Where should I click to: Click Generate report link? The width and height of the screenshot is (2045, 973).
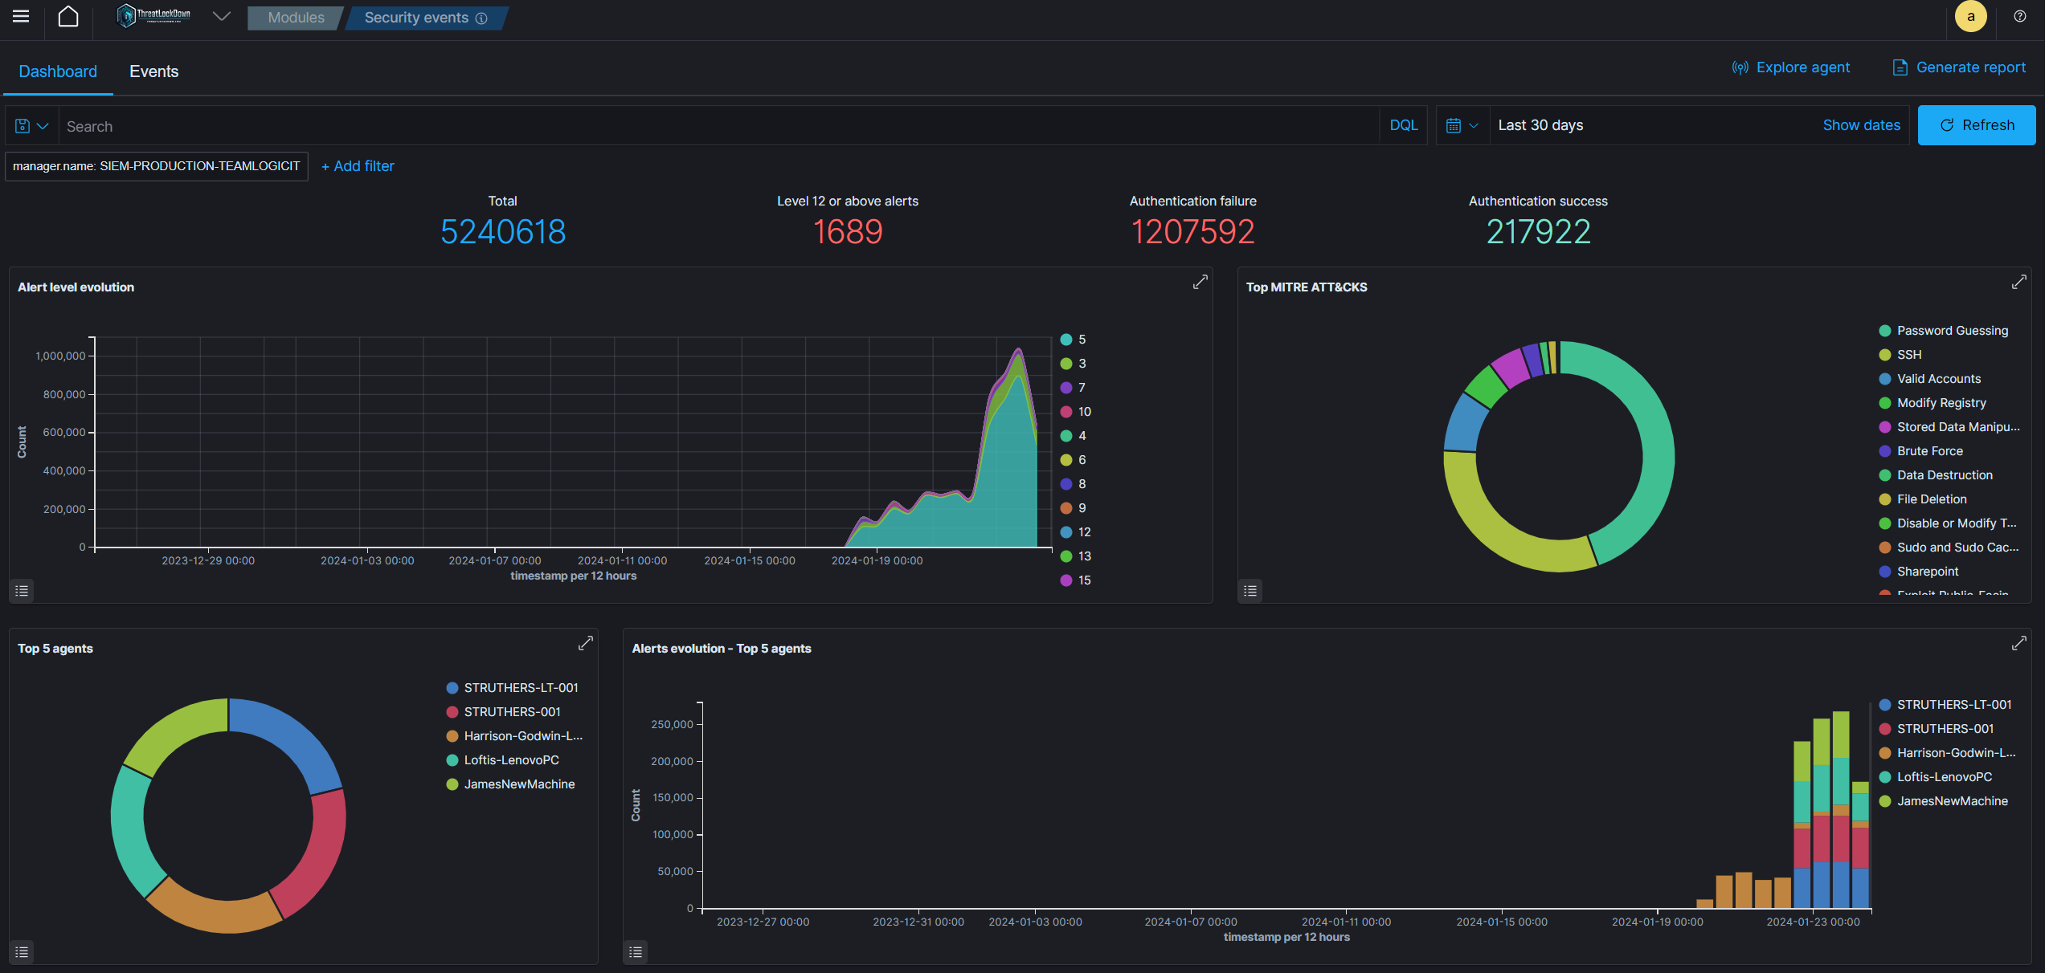pyautogui.click(x=1959, y=67)
